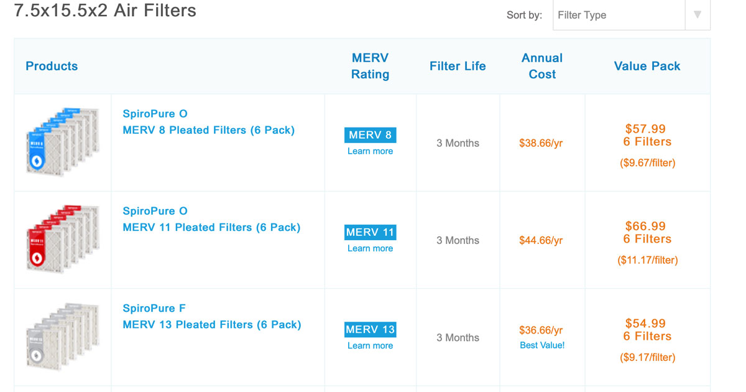
Task: Click the ($9.67/filter) price text
Action: point(647,163)
